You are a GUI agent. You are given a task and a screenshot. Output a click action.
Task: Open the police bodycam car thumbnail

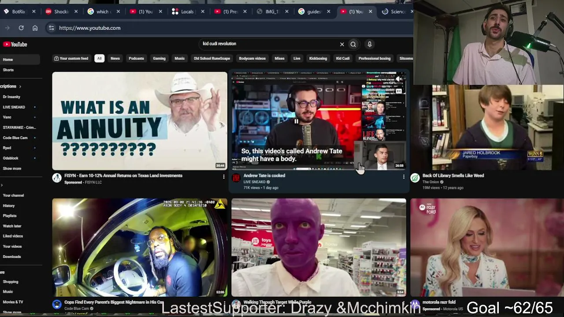[140, 247]
